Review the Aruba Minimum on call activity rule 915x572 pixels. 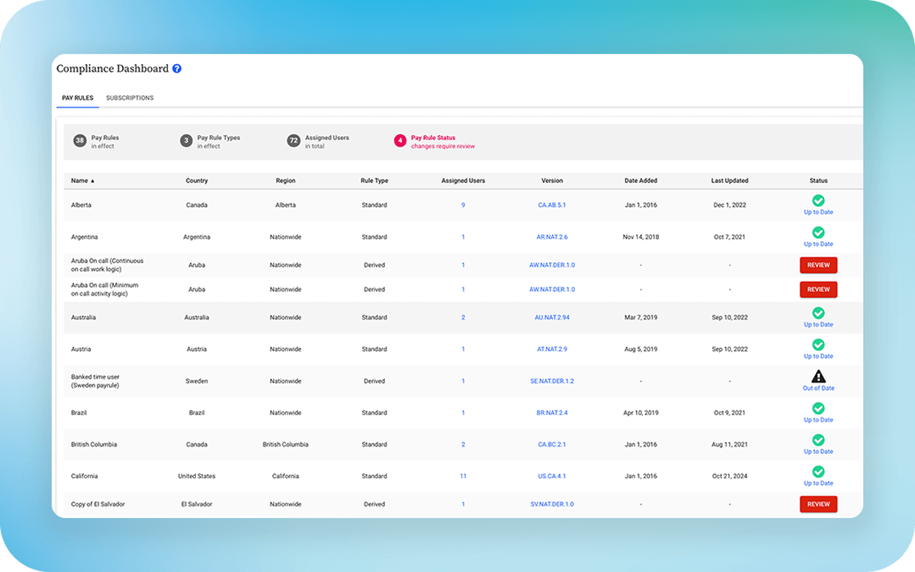pos(818,290)
